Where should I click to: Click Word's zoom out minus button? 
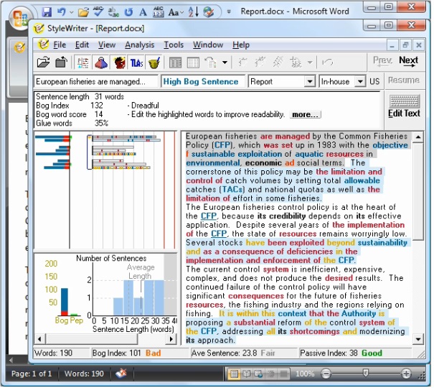coord(326,374)
